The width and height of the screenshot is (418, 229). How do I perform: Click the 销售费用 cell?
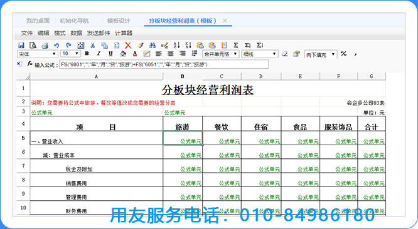(97, 180)
